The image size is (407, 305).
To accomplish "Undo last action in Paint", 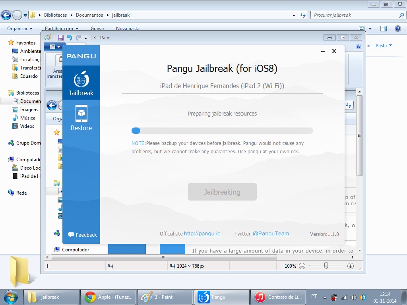I will (69, 38).
